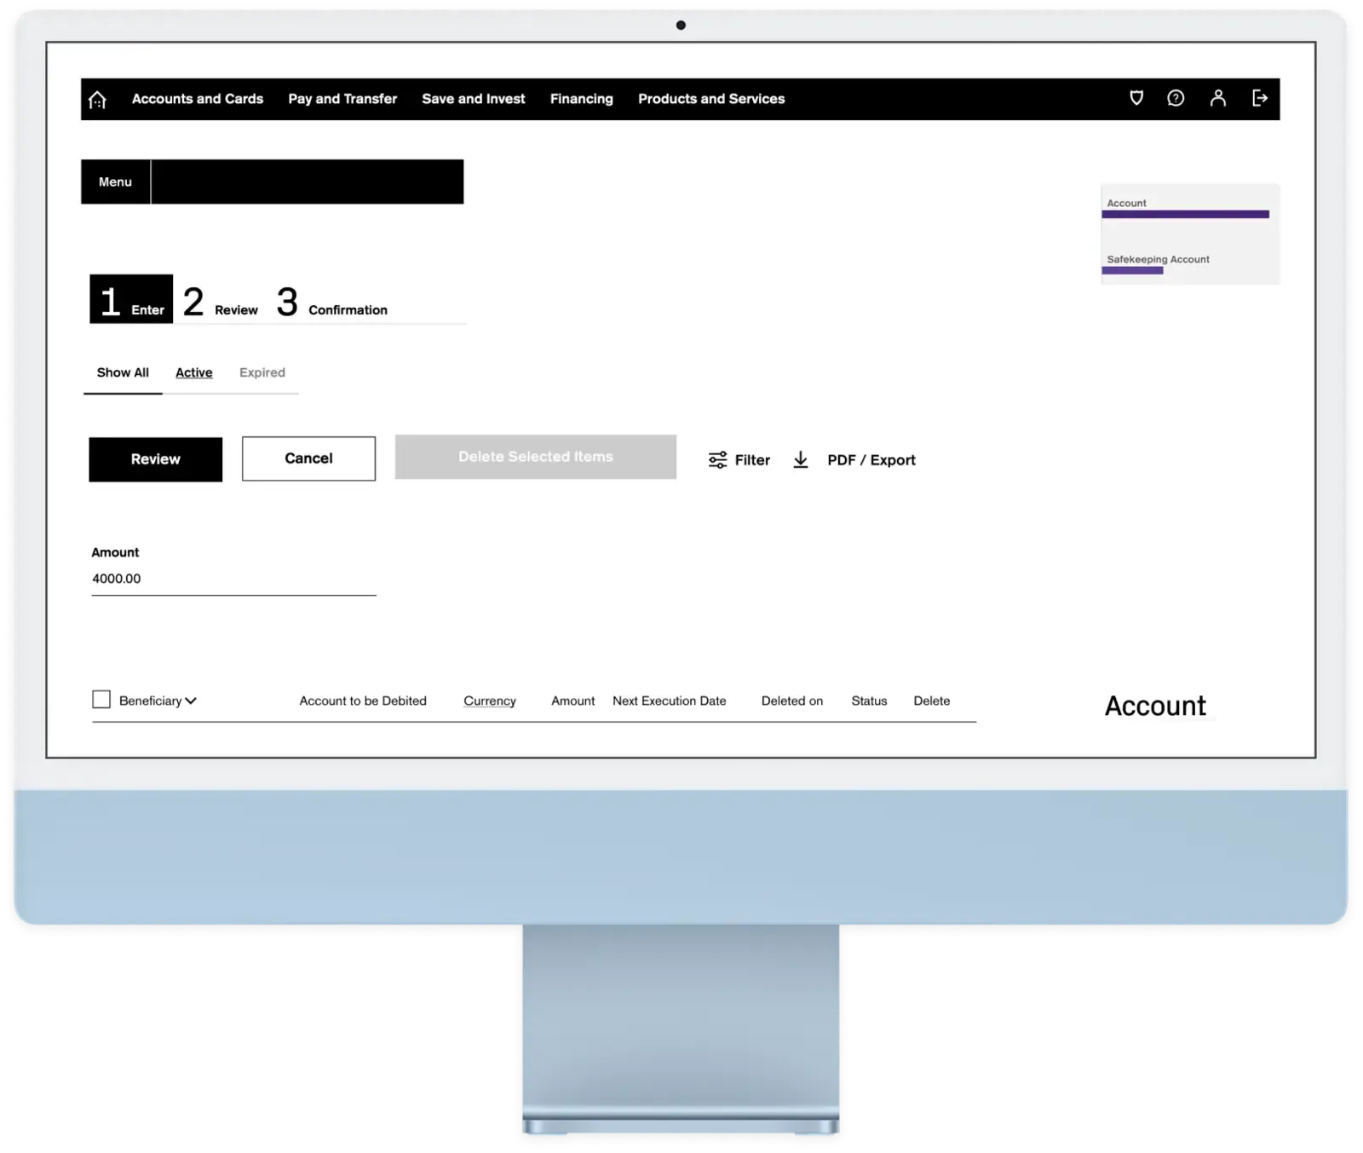Open the user profile icon
The height and width of the screenshot is (1153, 1363).
(1218, 98)
